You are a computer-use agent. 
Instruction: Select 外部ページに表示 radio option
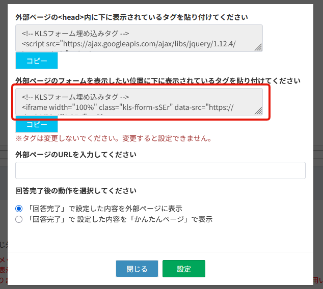[x=19, y=209]
